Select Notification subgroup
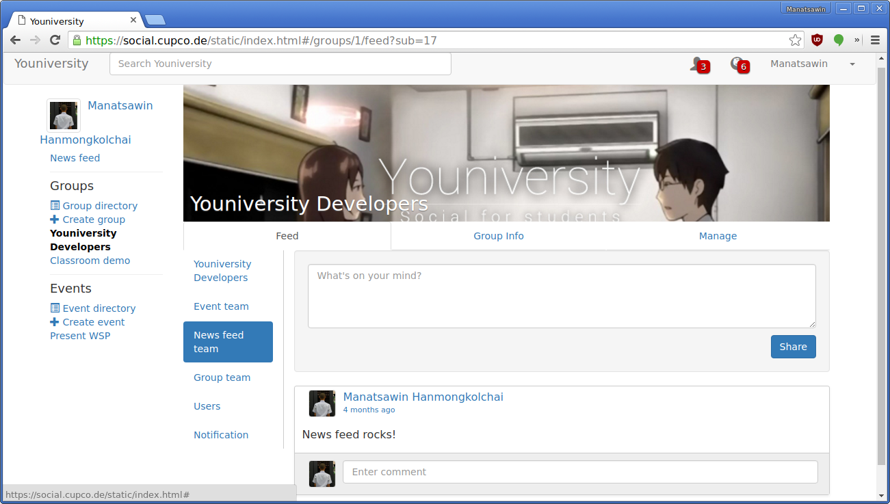The width and height of the screenshot is (890, 504). tap(228, 435)
